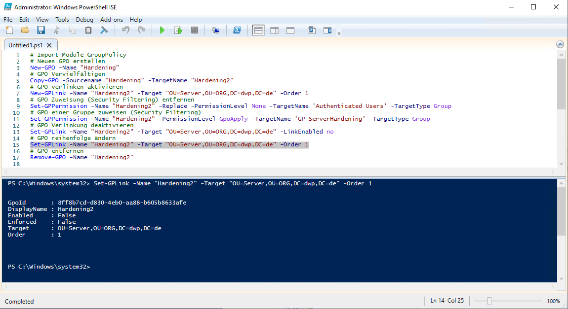
Task: Open a New Remote PowerShell Tab
Action: point(215,31)
